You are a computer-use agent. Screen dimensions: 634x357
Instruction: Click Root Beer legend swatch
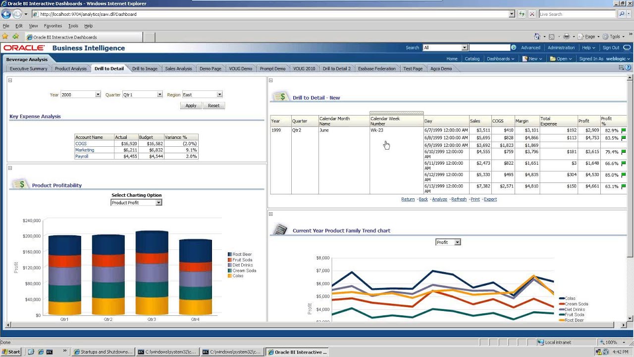tap(230, 254)
